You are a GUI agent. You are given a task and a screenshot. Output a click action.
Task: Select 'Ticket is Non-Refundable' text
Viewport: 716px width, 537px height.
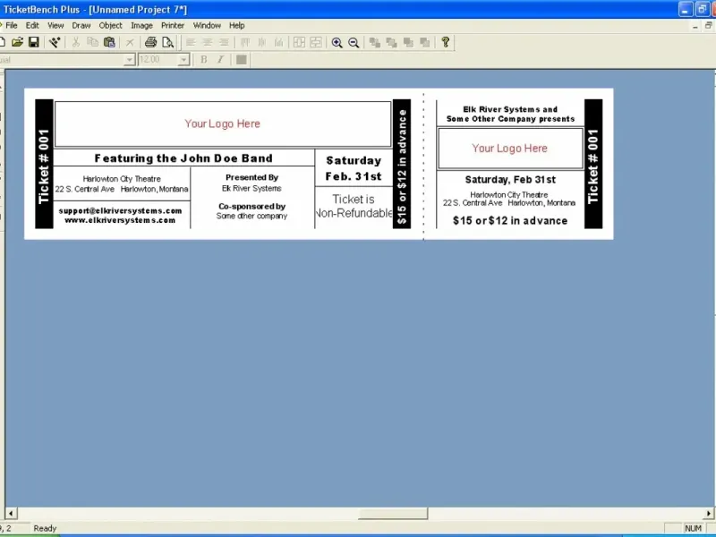pos(354,206)
